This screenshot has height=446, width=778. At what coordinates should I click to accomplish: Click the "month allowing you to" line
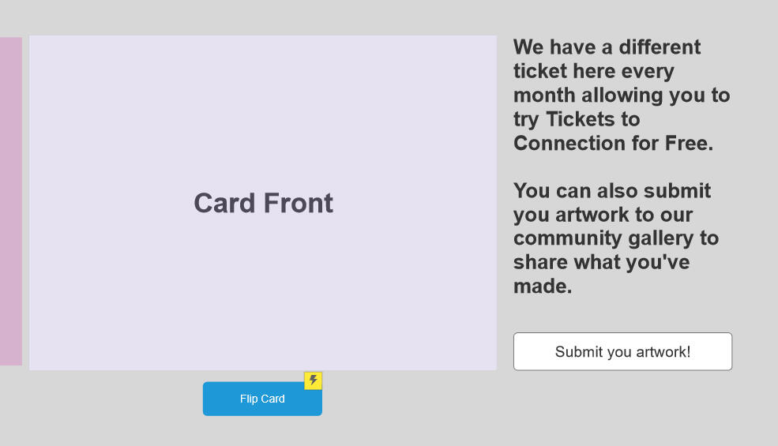pos(622,95)
